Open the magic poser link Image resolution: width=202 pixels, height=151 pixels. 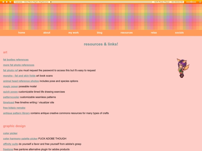coord(10,86)
